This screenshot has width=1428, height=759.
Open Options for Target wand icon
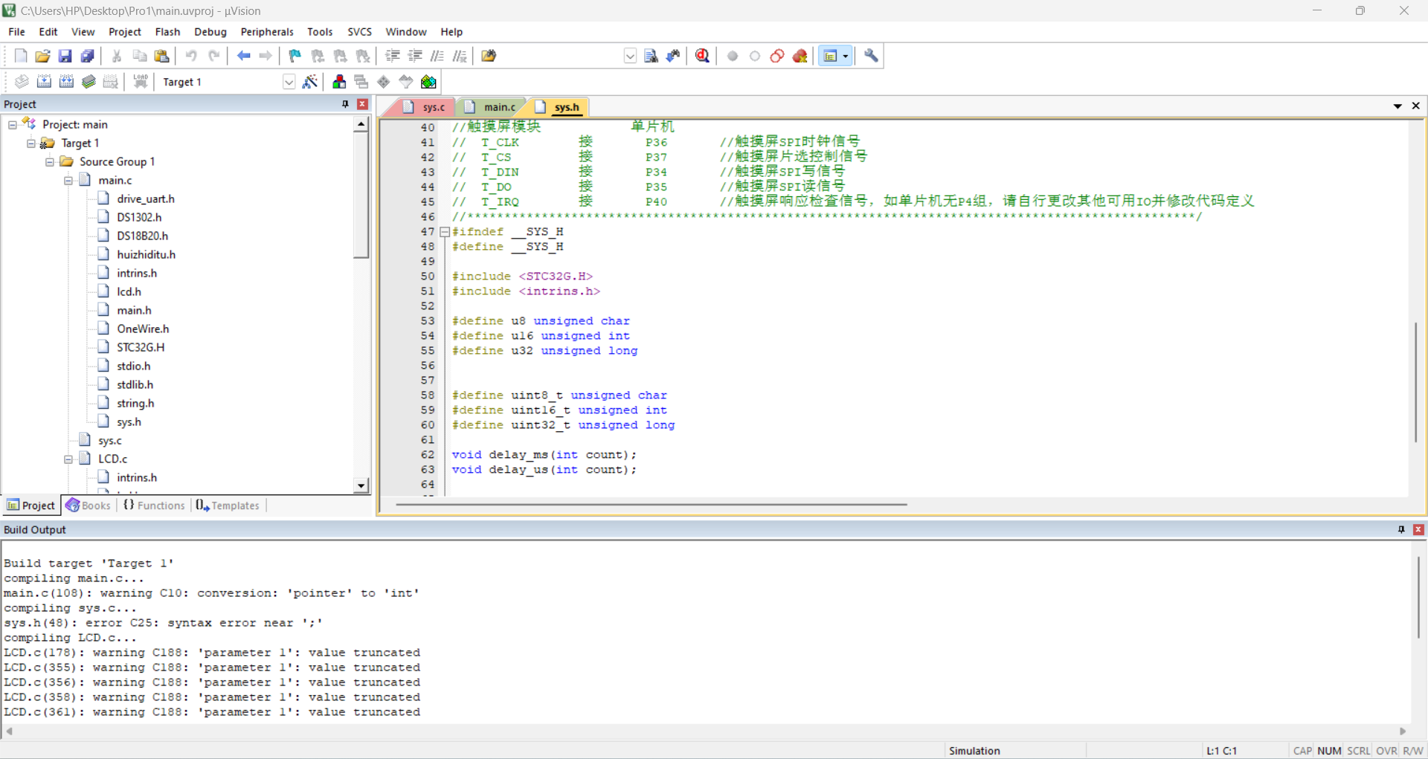[x=310, y=82]
